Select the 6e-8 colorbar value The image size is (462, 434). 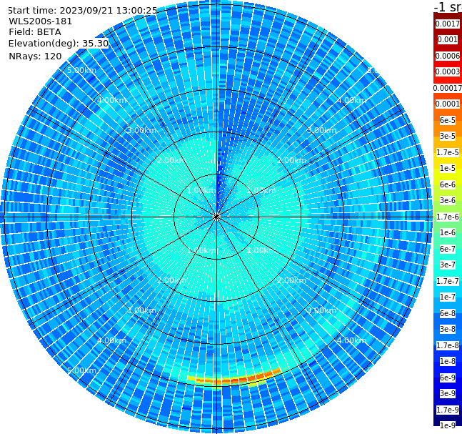(x=448, y=313)
